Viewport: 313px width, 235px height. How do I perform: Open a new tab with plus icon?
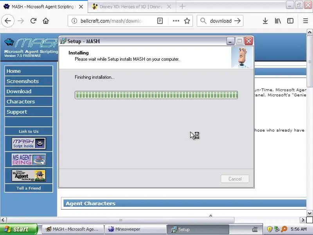click(182, 6)
